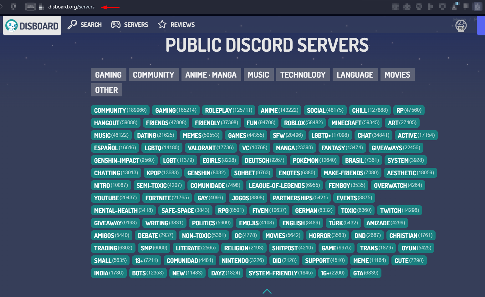Screen dimensions: 485x297
Task: Open the BOTS (12358) tag
Action: 148,273
